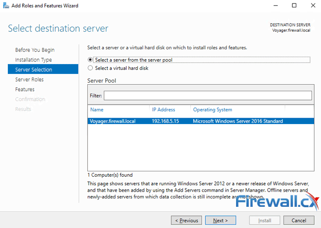Go to the Before You Begin step
Screen dimensions: 321x228
click(x=35, y=50)
